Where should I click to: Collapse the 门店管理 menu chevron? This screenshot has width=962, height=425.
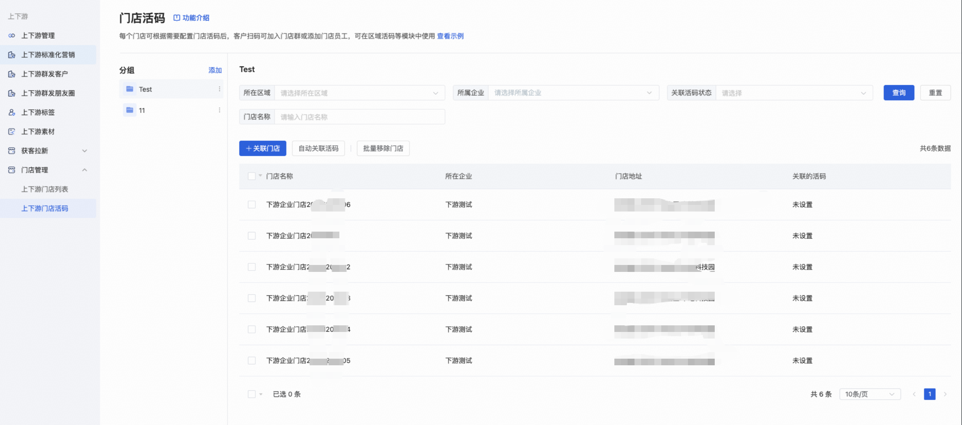tap(85, 170)
